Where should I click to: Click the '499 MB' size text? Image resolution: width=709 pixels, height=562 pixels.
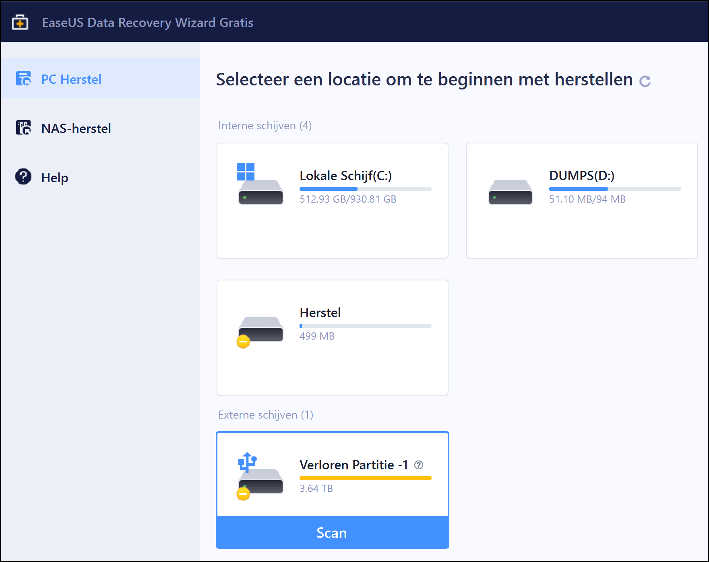(317, 336)
